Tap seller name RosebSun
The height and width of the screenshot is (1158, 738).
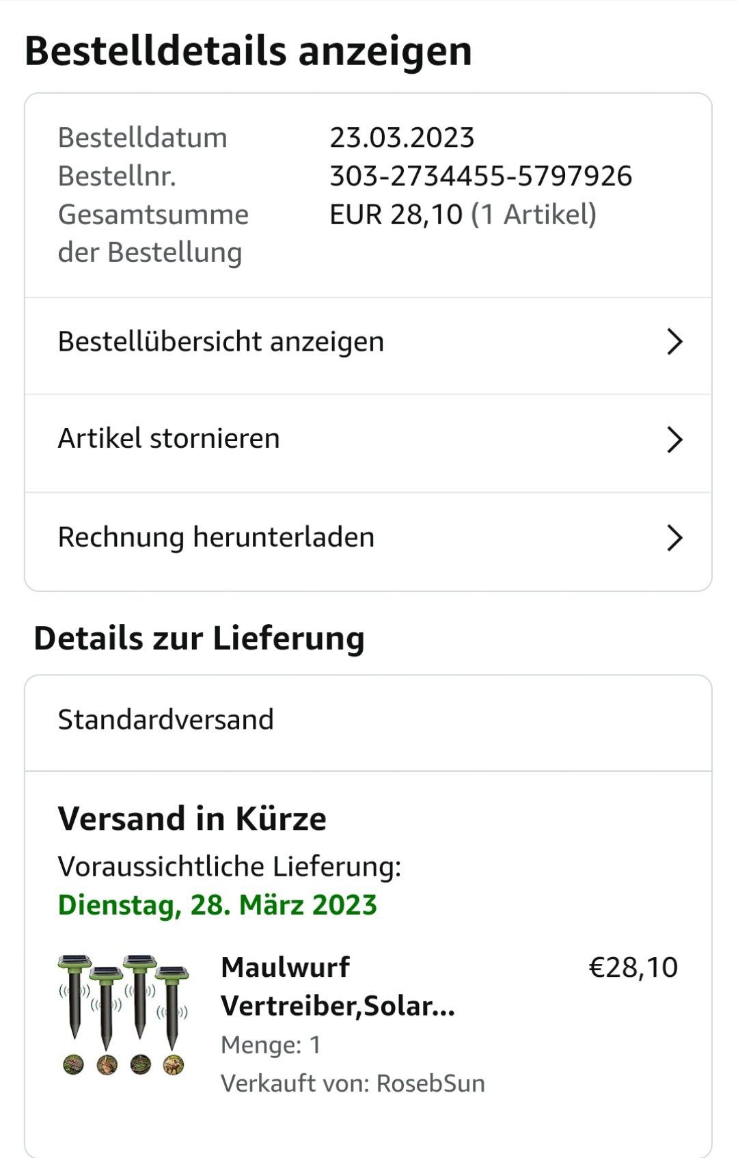(430, 1083)
